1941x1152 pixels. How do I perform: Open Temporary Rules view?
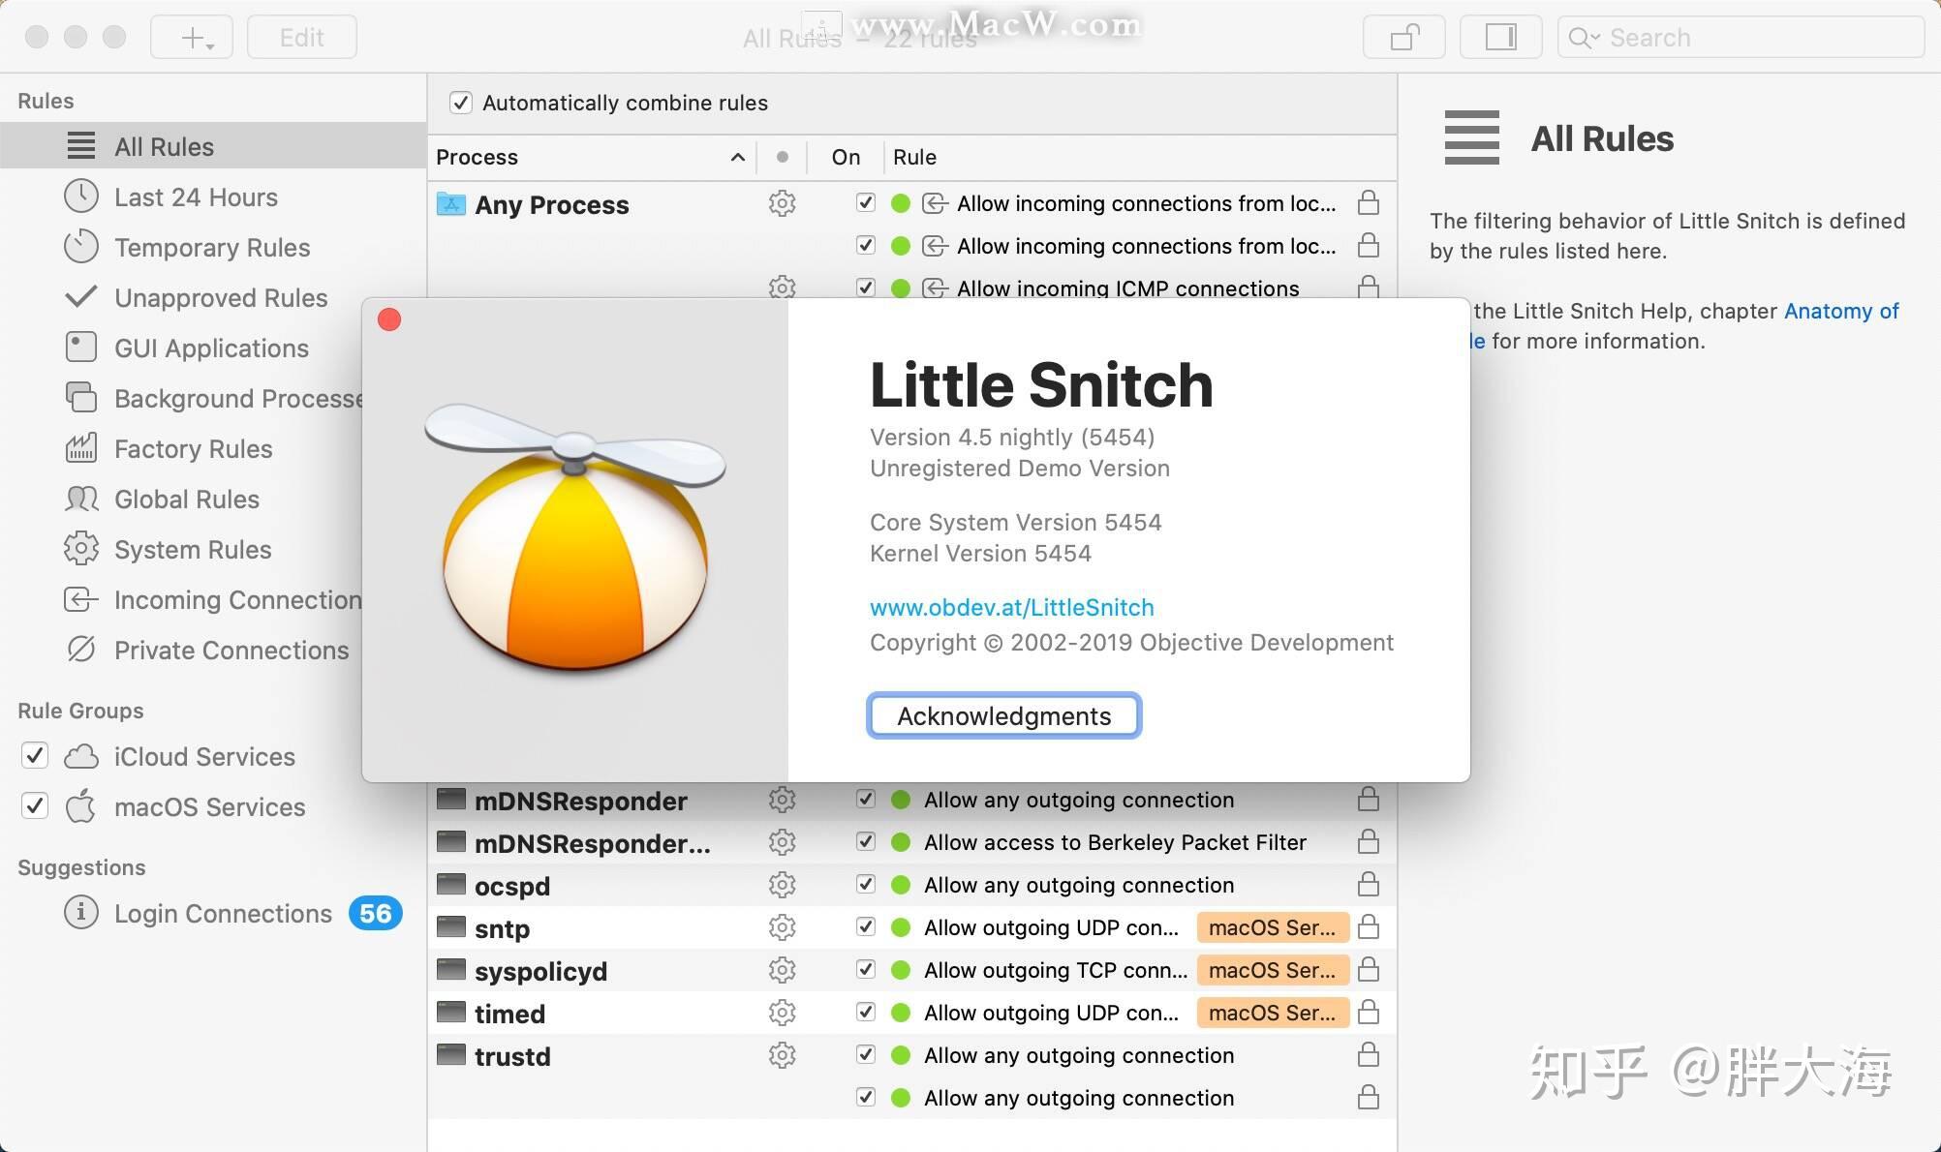pos(212,247)
